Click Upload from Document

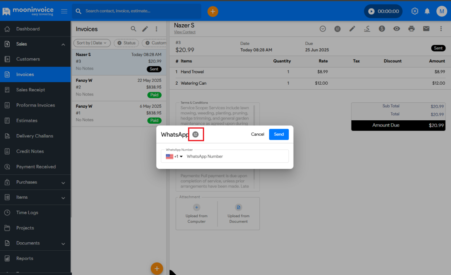tap(239, 214)
